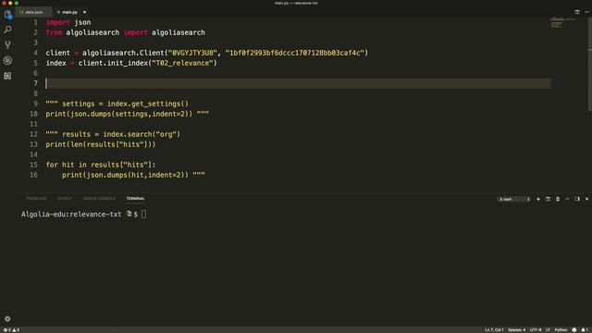The width and height of the screenshot is (592, 333).
Task: Create a new terminal with plus icon
Action: coord(538,199)
